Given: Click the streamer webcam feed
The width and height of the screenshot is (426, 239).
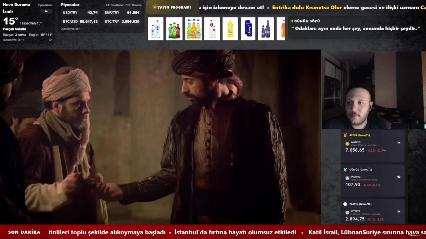Looking at the screenshot, I should (373, 90).
